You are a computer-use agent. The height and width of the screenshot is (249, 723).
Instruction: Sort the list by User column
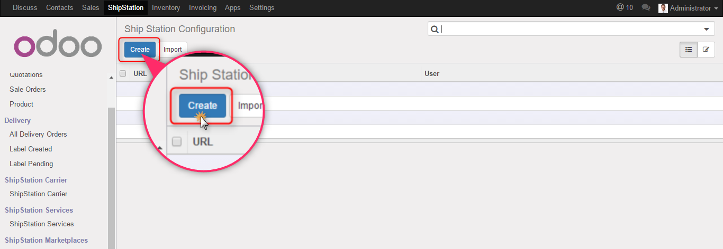432,73
